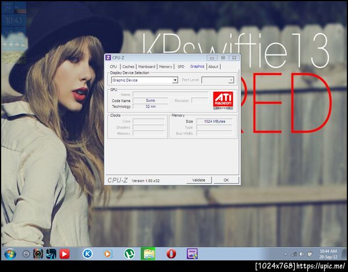Minimize the CPU-Z window

point(212,58)
